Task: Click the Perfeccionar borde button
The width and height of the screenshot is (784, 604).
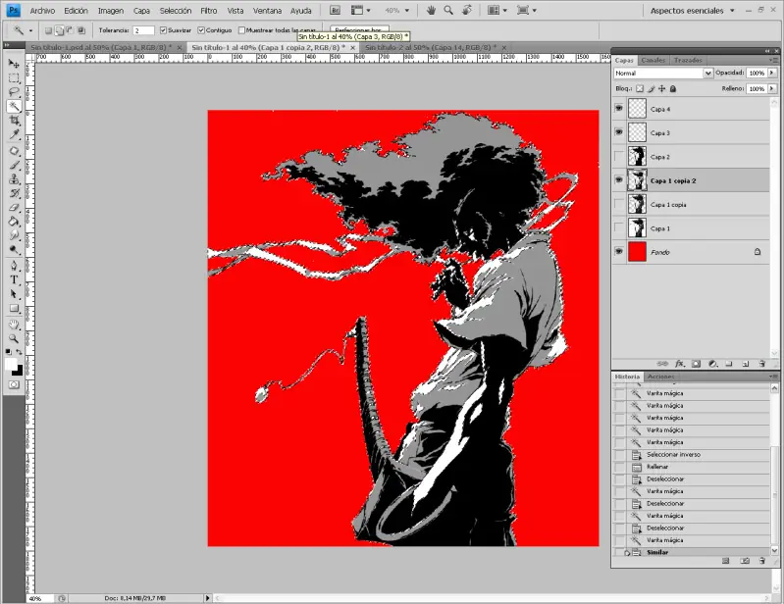Action: [359, 29]
